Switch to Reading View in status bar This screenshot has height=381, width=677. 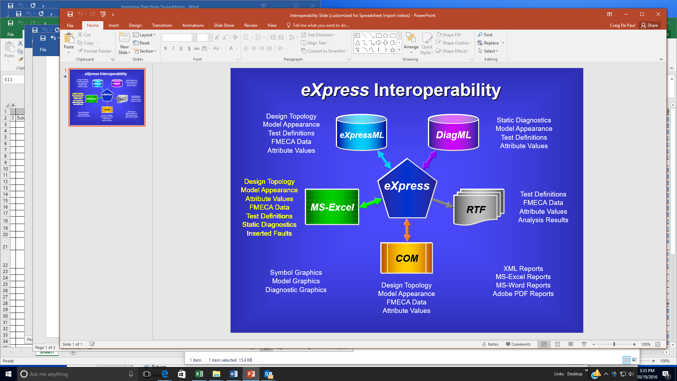coord(571,344)
